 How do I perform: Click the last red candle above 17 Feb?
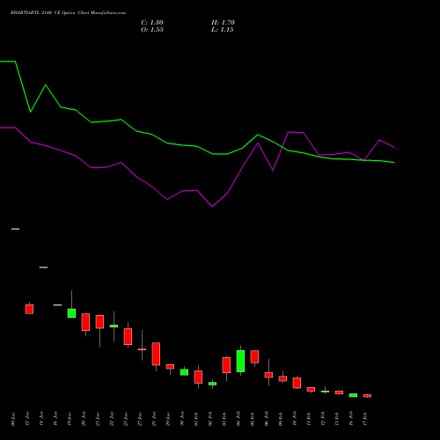tap(367, 396)
